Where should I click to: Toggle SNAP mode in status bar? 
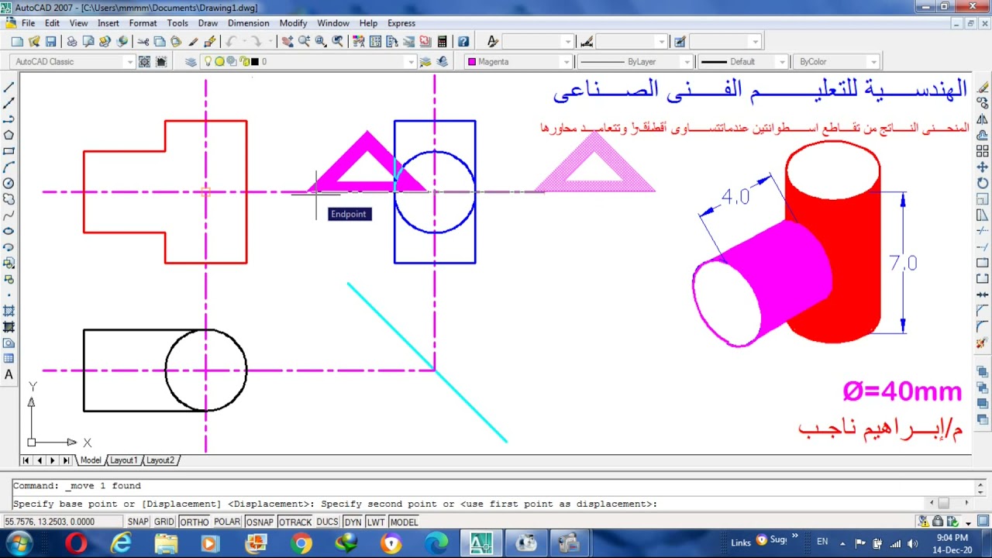click(138, 522)
